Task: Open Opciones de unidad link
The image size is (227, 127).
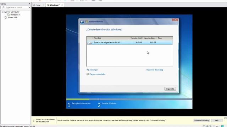Action: pos(155,70)
